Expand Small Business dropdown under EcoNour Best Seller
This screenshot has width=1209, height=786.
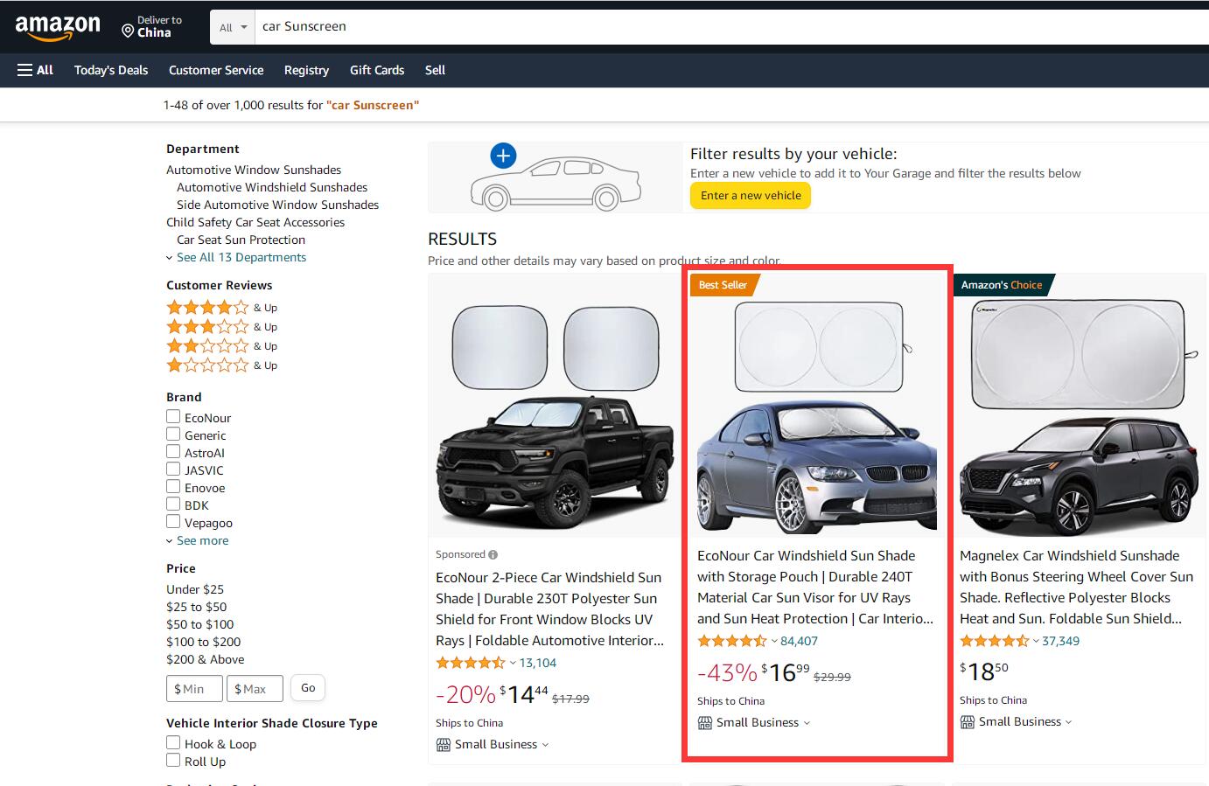(807, 723)
